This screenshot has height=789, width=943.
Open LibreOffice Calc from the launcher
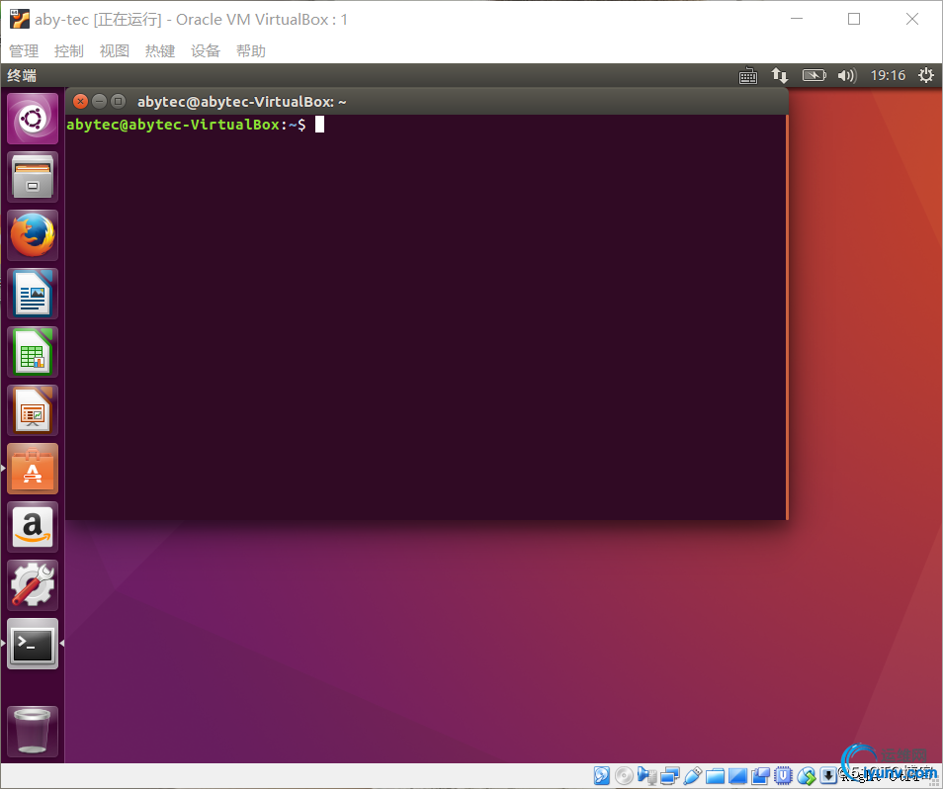pyautogui.click(x=33, y=352)
